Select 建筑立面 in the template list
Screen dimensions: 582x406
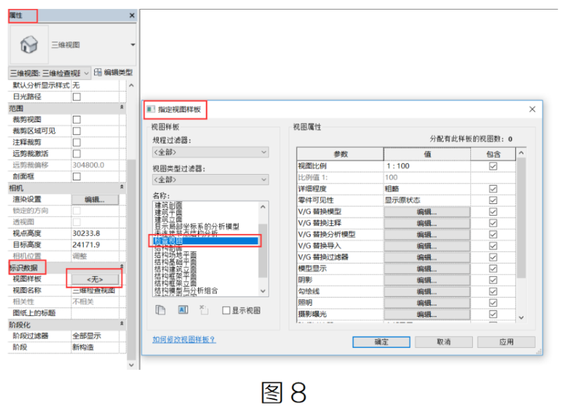click(168, 220)
